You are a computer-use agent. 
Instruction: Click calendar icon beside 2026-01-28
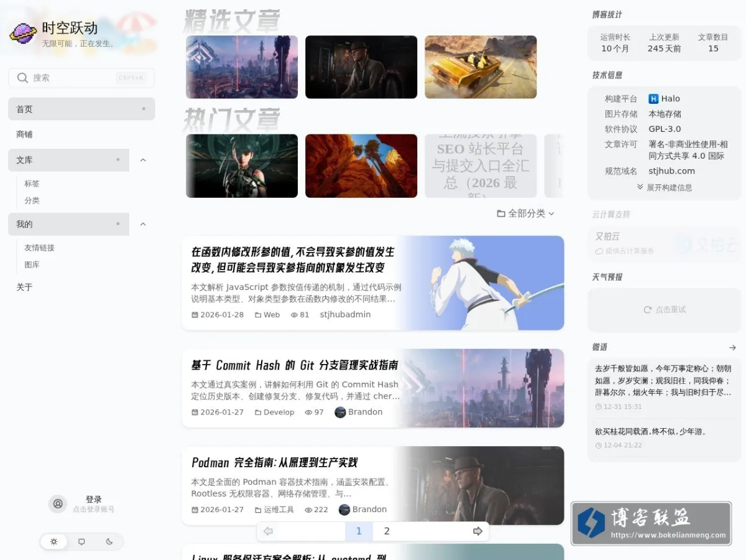[x=195, y=315]
